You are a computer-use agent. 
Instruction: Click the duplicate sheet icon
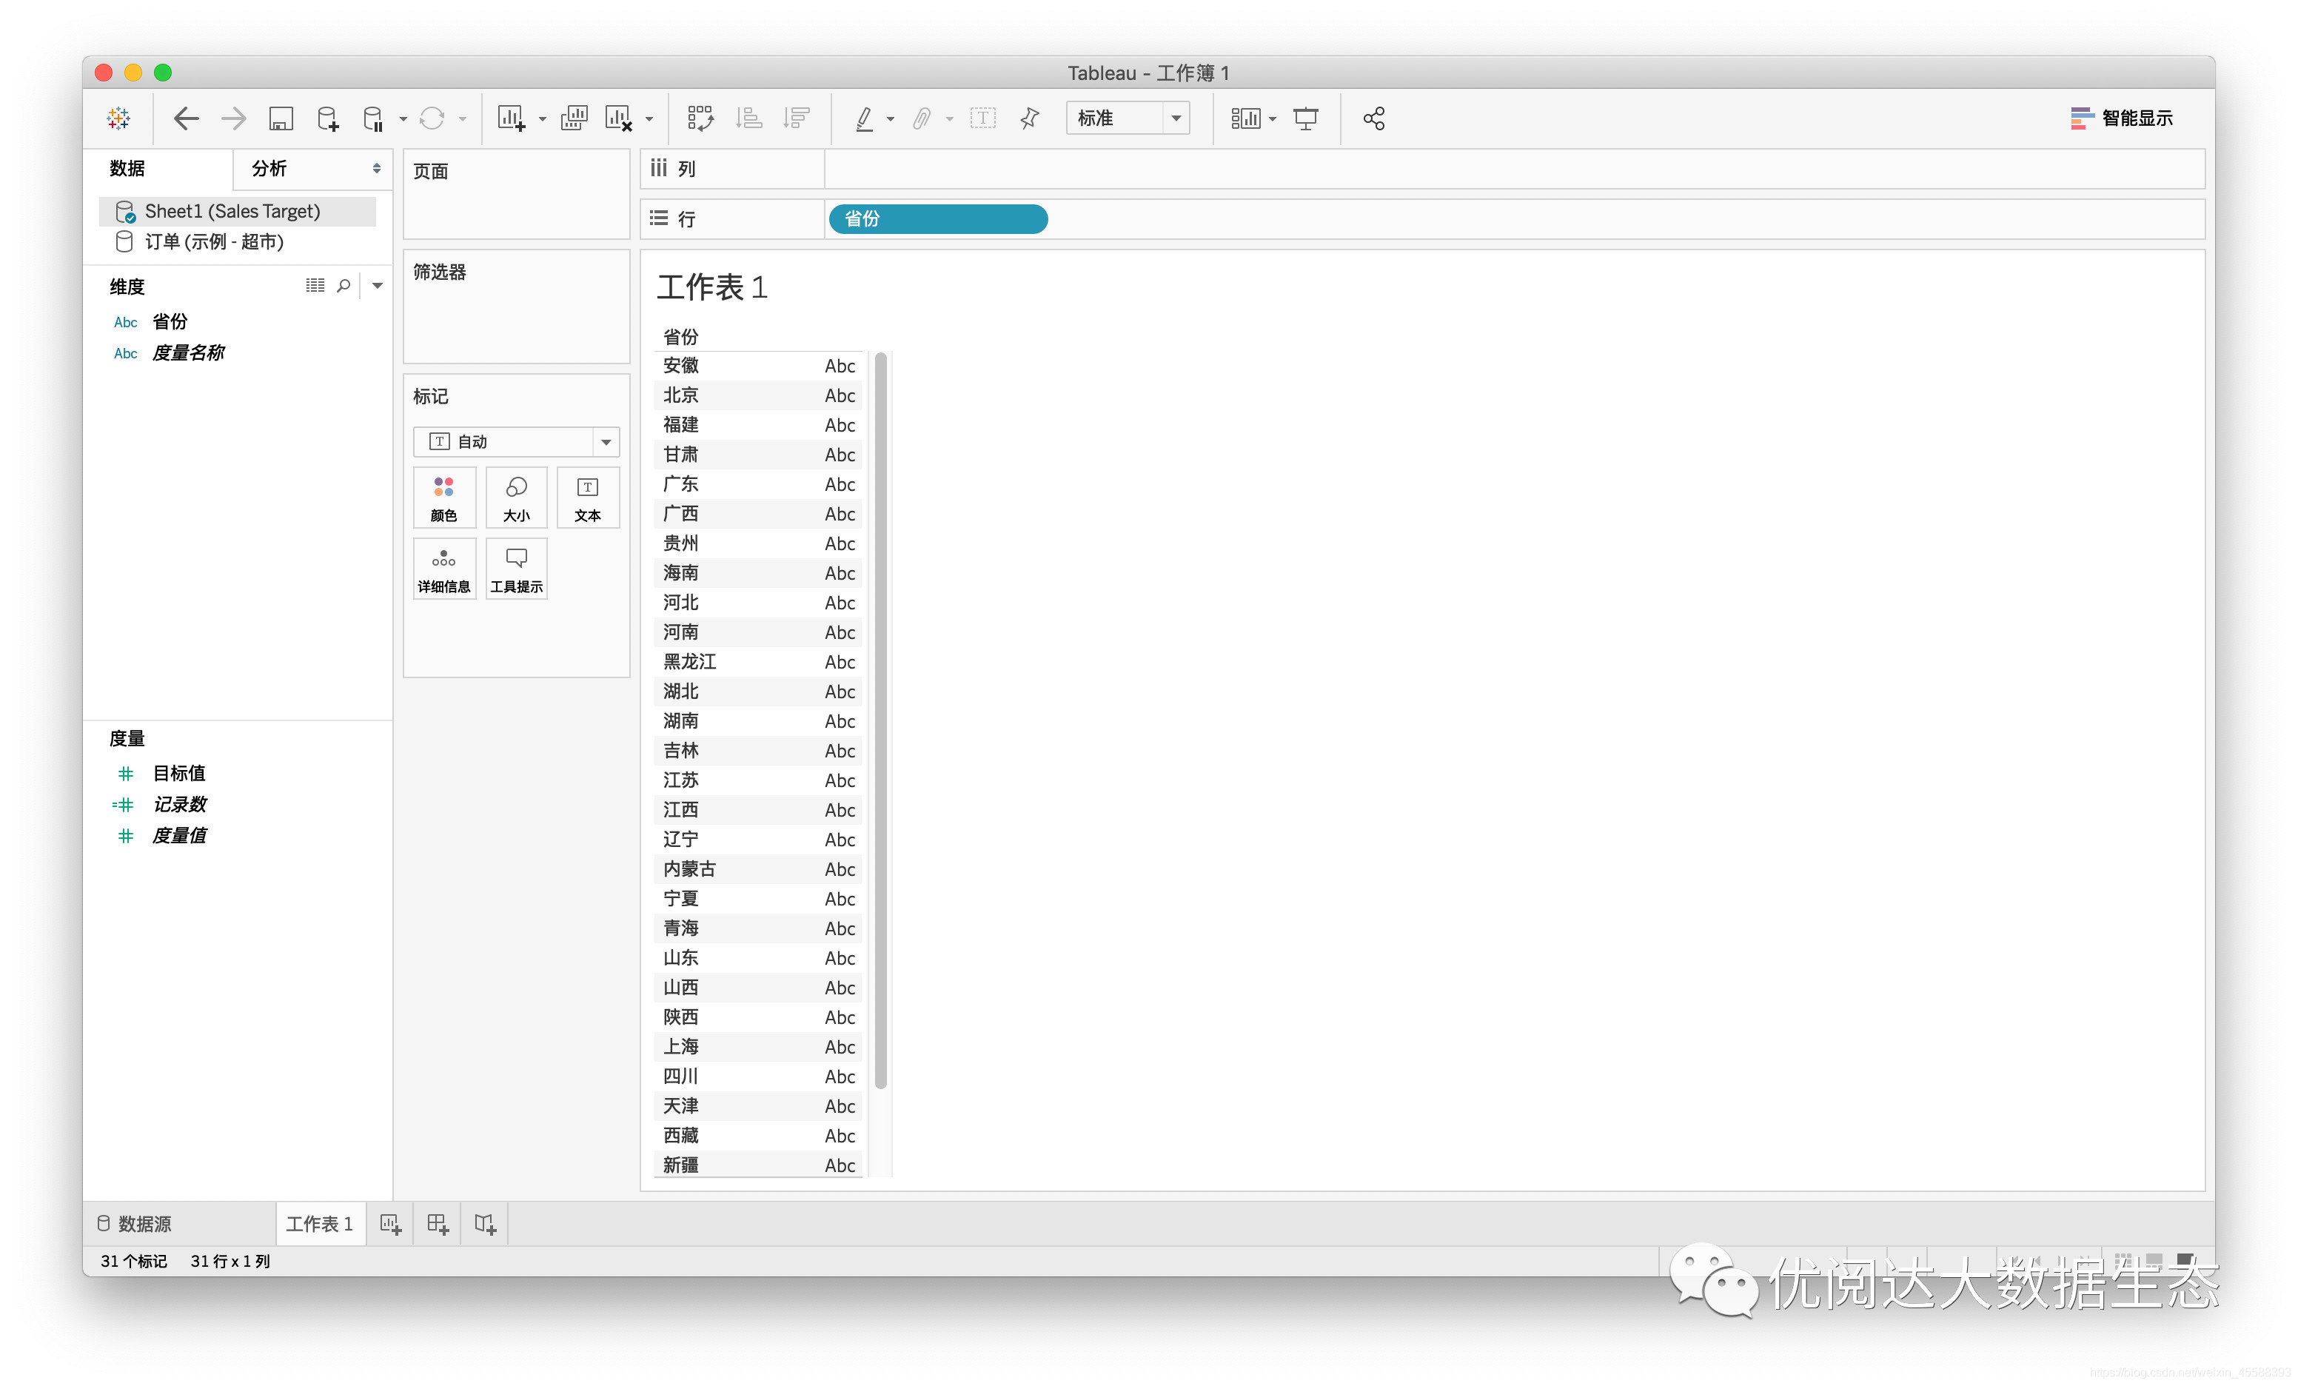click(574, 118)
